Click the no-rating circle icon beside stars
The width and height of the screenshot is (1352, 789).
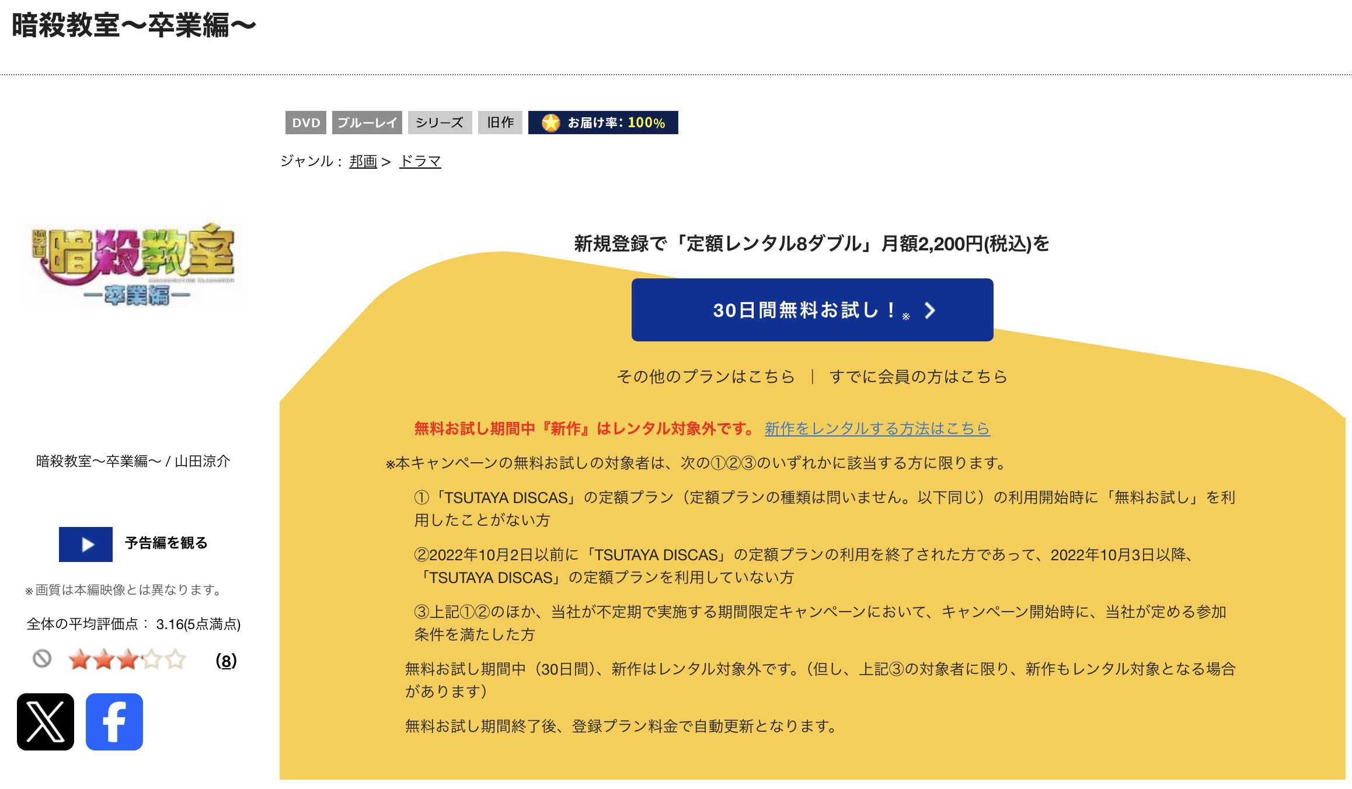(x=42, y=659)
